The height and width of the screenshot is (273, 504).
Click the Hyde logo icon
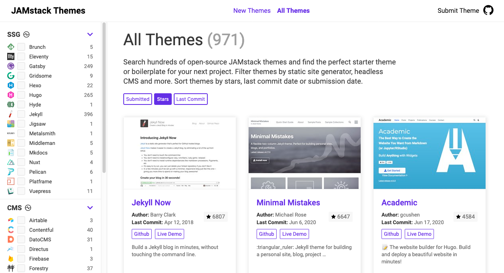(11, 104)
